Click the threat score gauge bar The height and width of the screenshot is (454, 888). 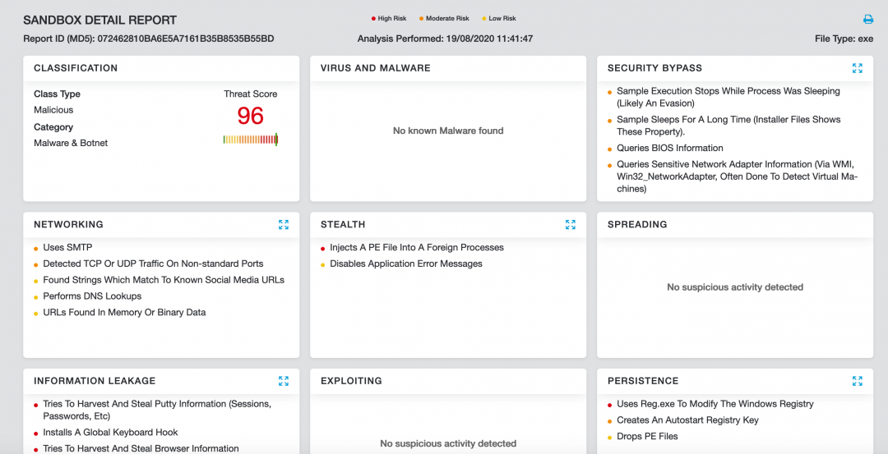click(x=251, y=140)
